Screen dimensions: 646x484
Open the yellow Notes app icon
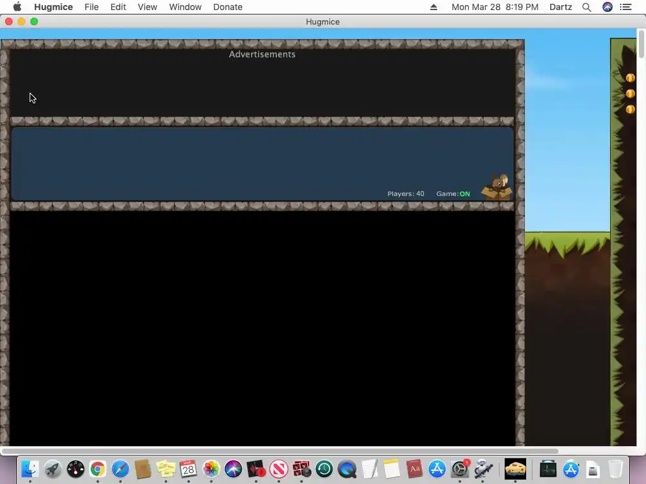coord(392,469)
